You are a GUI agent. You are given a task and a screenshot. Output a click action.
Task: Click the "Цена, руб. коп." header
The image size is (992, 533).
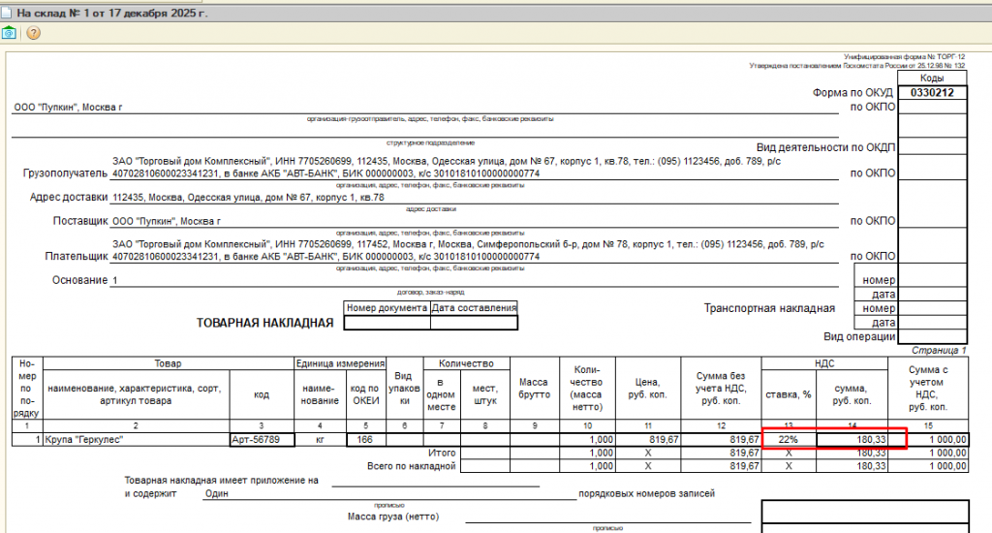pos(648,388)
